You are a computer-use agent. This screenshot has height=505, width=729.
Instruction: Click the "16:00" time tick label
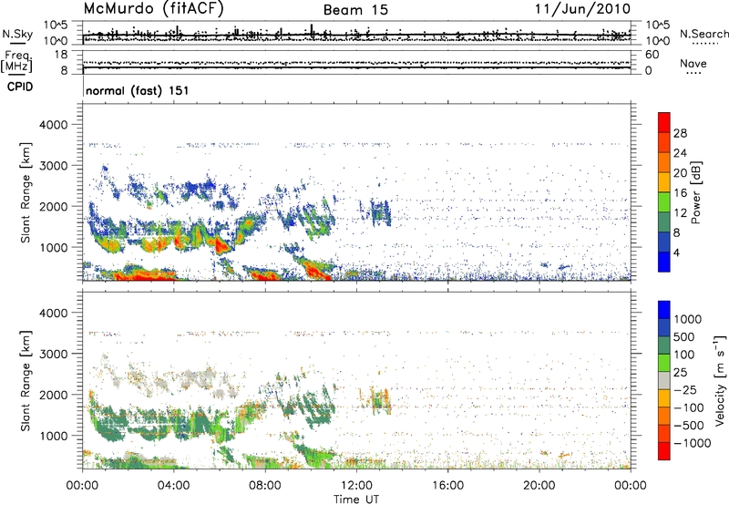click(447, 486)
